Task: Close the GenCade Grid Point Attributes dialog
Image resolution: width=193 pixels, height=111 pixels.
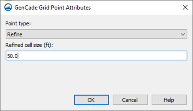Action: tap(185, 7)
